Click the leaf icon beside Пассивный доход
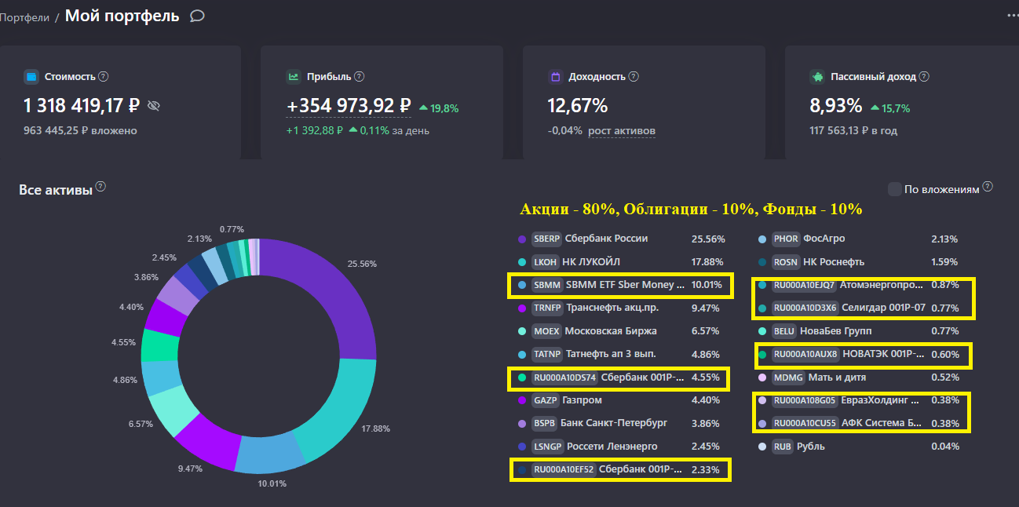1019x507 pixels. point(816,76)
